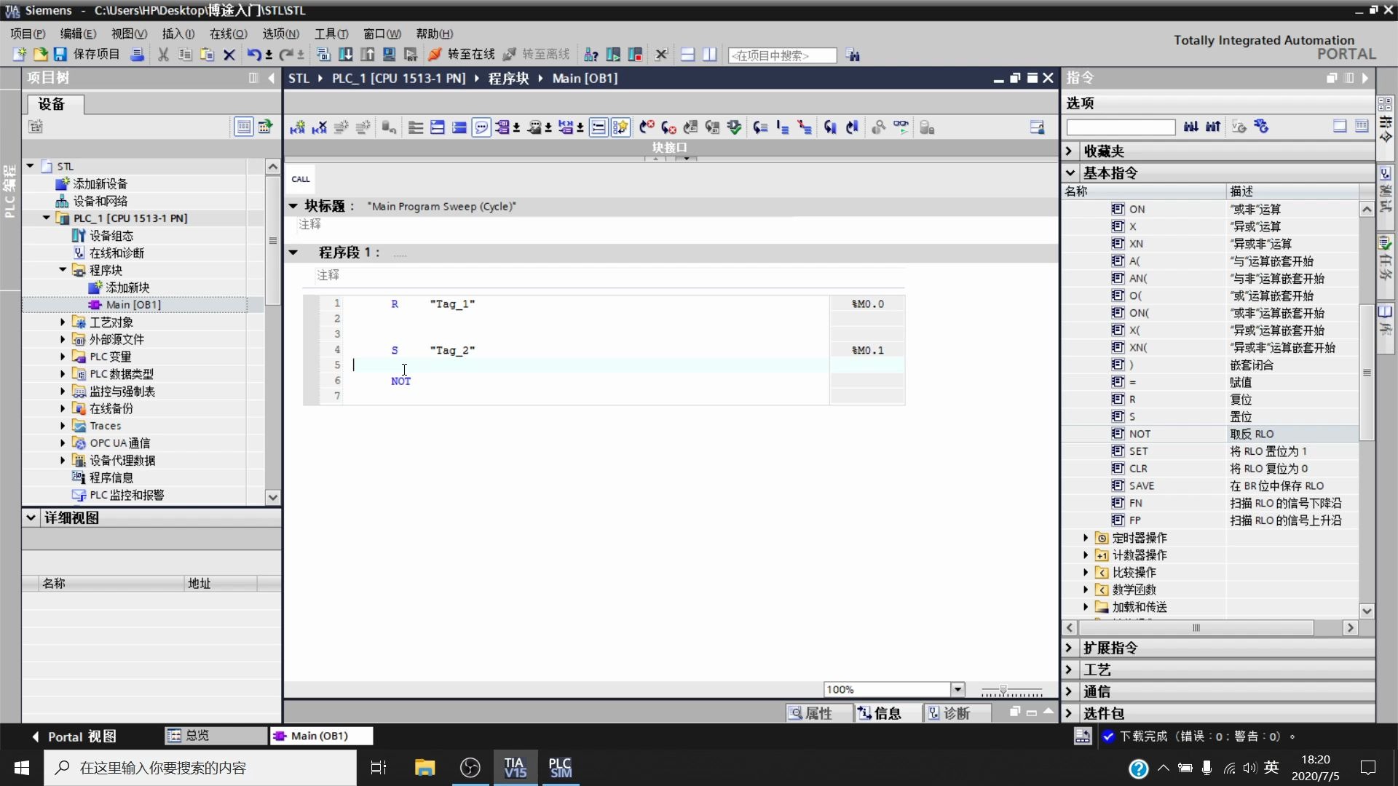The width and height of the screenshot is (1398, 786).
Task: Open the zoom 100% dropdown
Action: (958, 689)
